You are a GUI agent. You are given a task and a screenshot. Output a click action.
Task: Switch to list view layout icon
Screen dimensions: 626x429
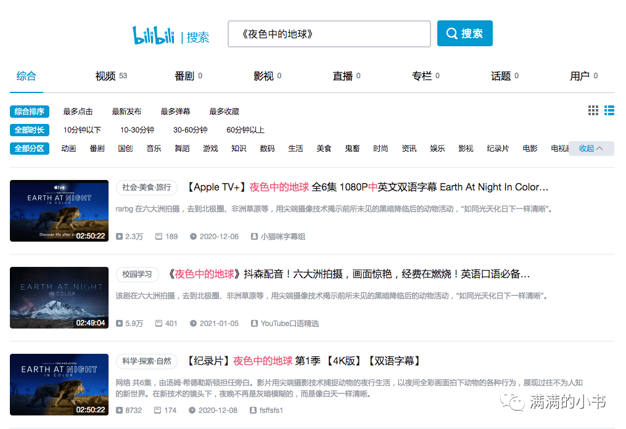point(609,110)
